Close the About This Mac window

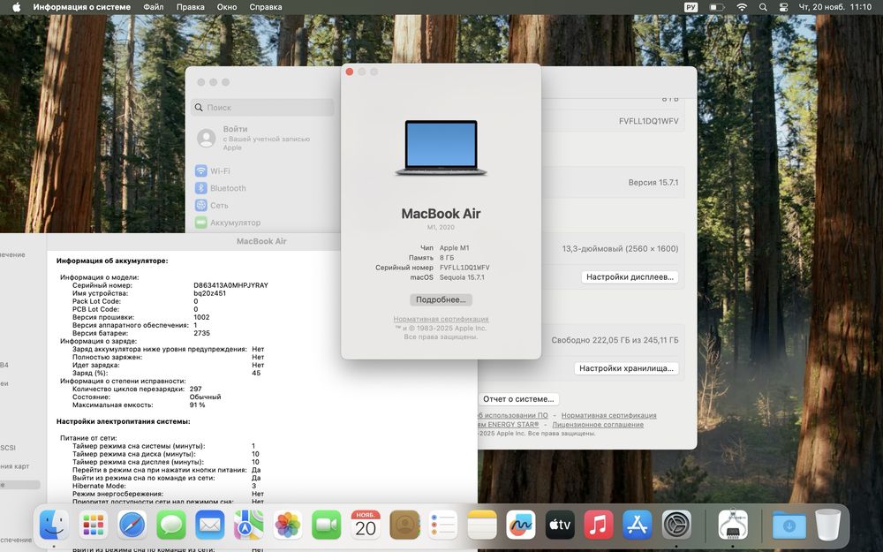(x=349, y=72)
